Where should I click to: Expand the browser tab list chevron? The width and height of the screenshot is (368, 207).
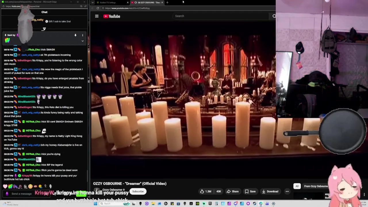pos(92,3)
